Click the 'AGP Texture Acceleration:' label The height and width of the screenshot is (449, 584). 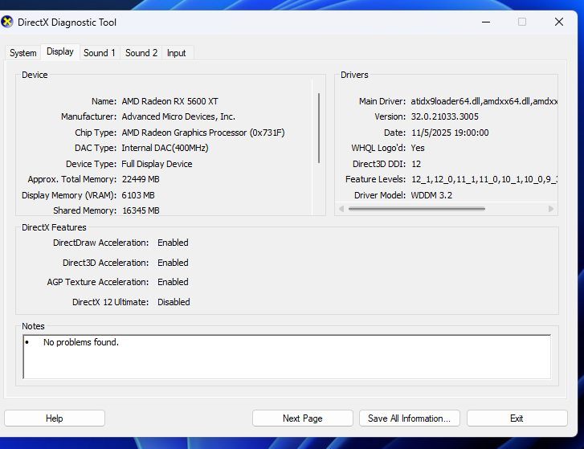point(97,282)
